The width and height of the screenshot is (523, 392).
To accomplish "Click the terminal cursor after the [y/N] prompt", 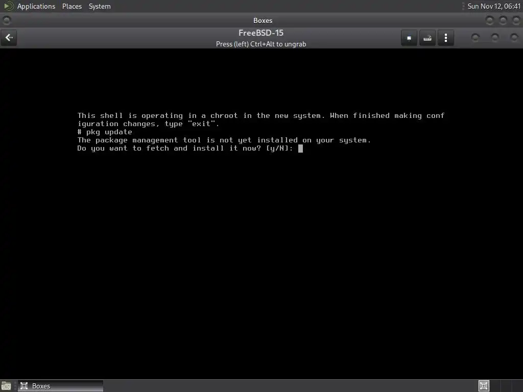I will point(300,149).
